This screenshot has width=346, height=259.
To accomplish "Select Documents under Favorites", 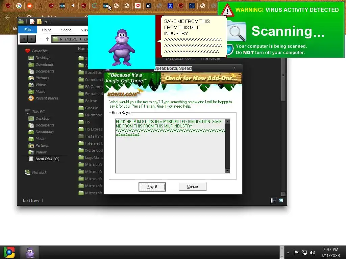I will 45,71.
